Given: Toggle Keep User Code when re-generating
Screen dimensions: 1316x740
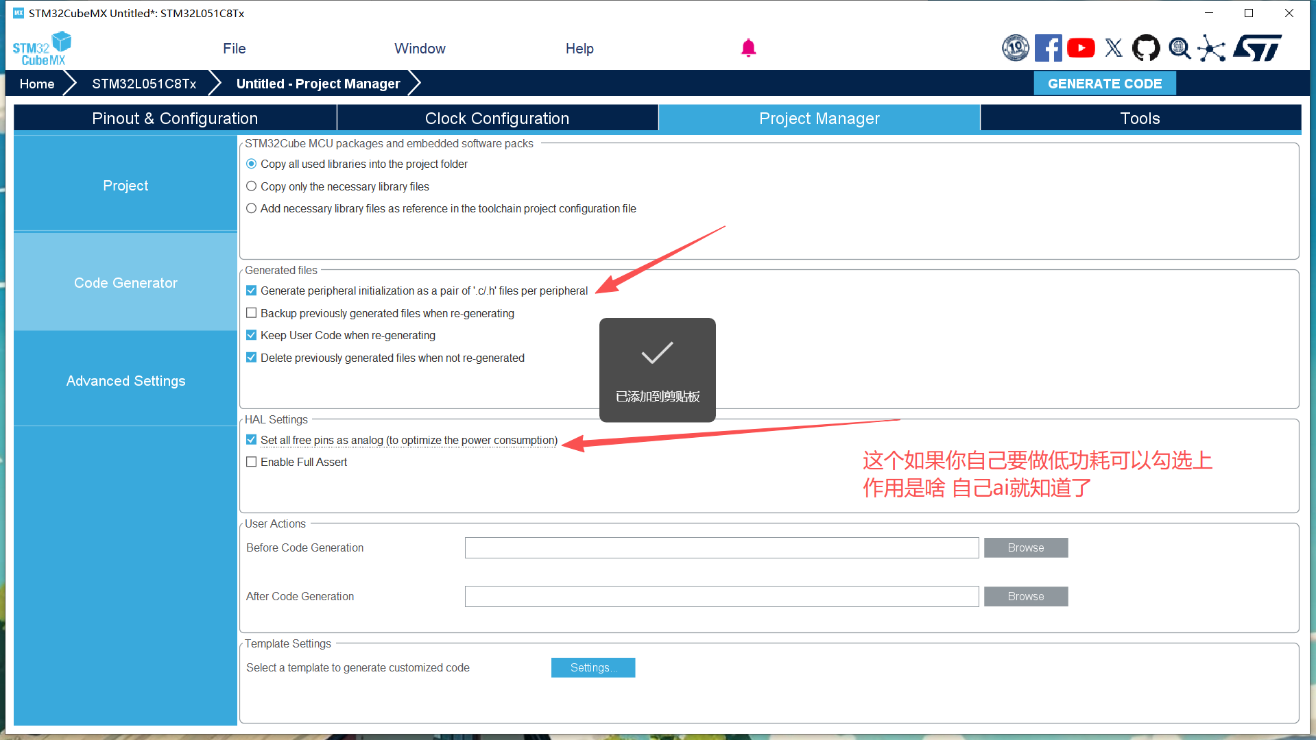Looking at the screenshot, I should [252, 335].
